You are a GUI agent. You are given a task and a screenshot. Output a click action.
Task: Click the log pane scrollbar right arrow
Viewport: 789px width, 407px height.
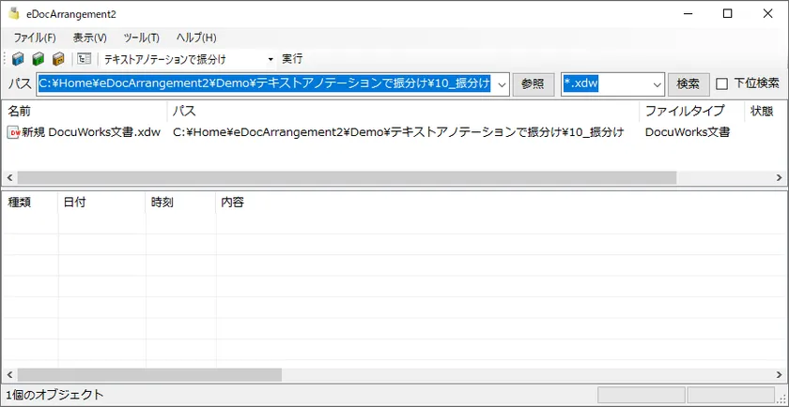(779, 375)
